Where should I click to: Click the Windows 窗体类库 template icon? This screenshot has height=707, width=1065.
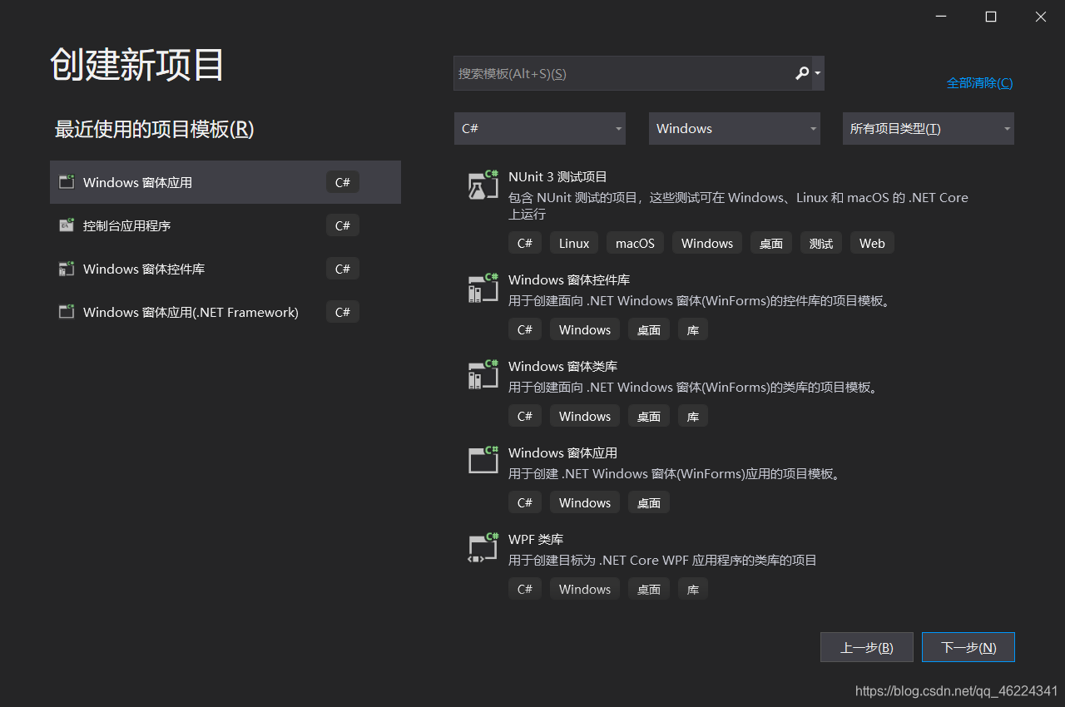point(483,374)
